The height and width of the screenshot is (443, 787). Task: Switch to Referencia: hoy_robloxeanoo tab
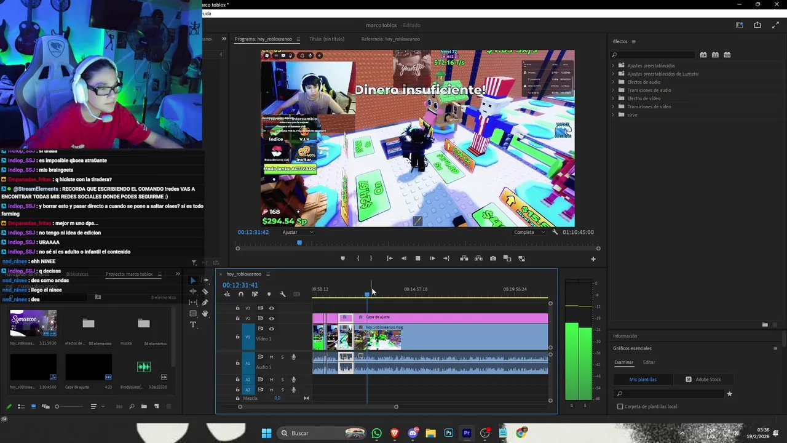coord(390,39)
